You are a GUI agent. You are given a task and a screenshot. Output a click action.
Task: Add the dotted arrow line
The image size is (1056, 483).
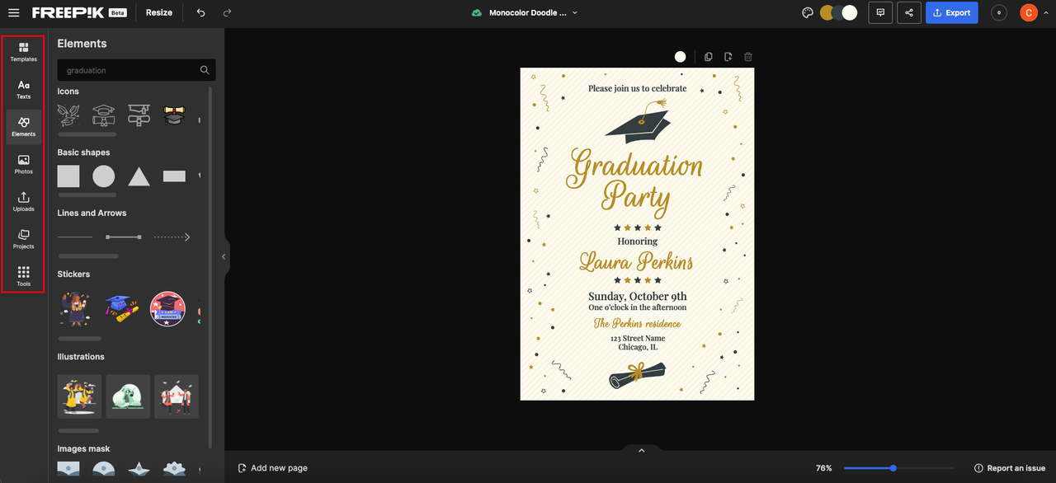click(x=172, y=237)
